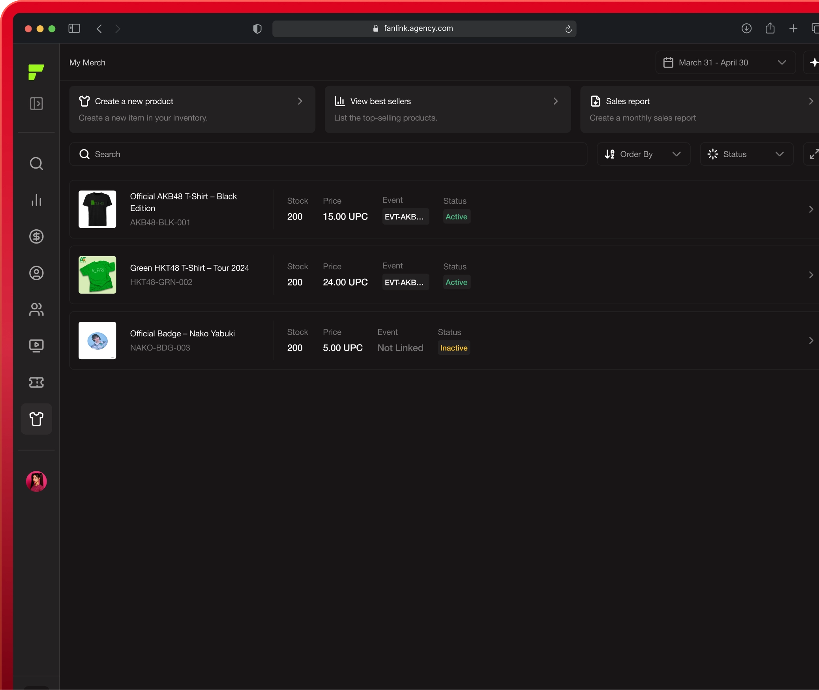The height and width of the screenshot is (690, 819).
Task: Open the ticket events sidebar icon
Action: [x=36, y=382]
